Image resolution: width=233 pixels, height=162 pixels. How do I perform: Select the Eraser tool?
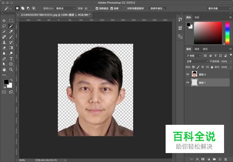[x=4, y=48]
